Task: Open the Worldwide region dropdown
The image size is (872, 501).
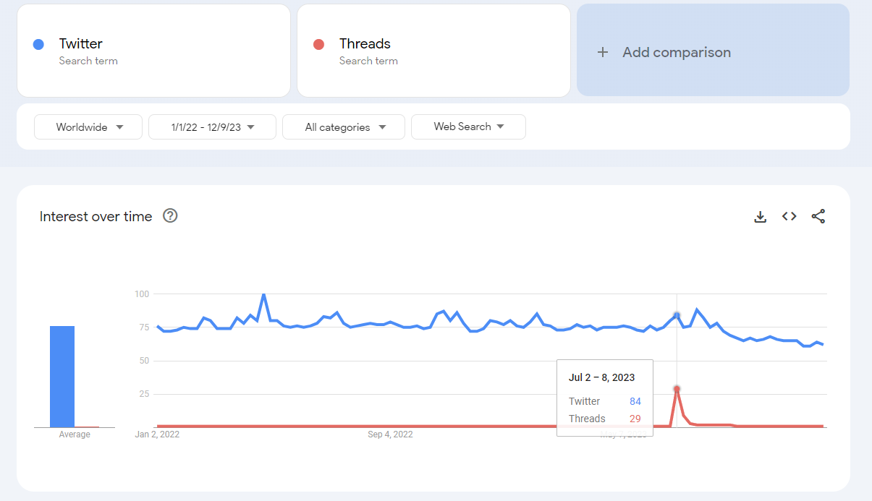Action: point(88,127)
